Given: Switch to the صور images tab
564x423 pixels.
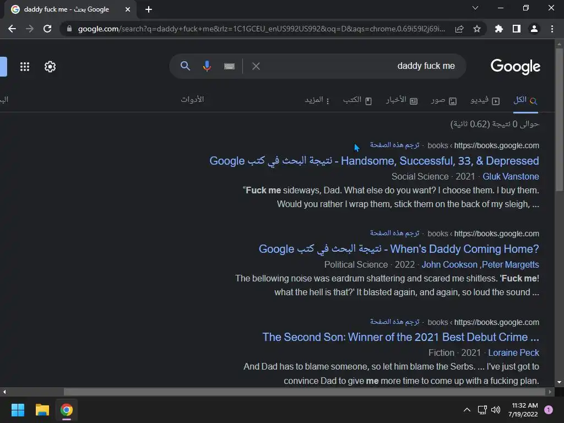Looking at the screenshot, I should pos(444,100).
